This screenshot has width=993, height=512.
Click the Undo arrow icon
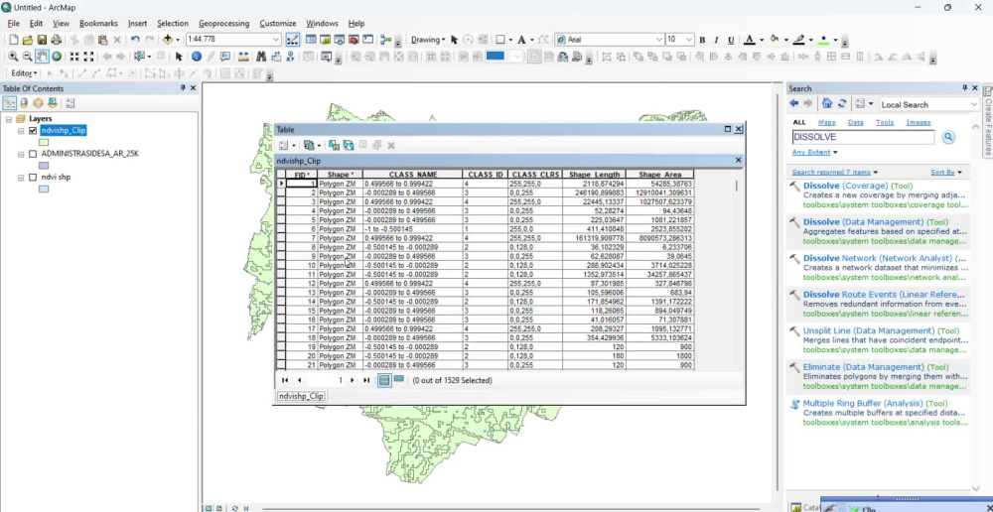(135, 40)
